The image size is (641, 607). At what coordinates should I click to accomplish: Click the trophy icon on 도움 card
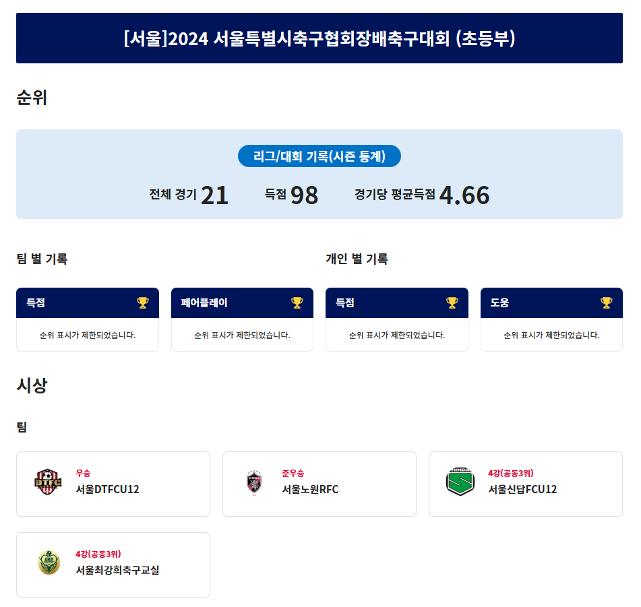tap(607, 302)
